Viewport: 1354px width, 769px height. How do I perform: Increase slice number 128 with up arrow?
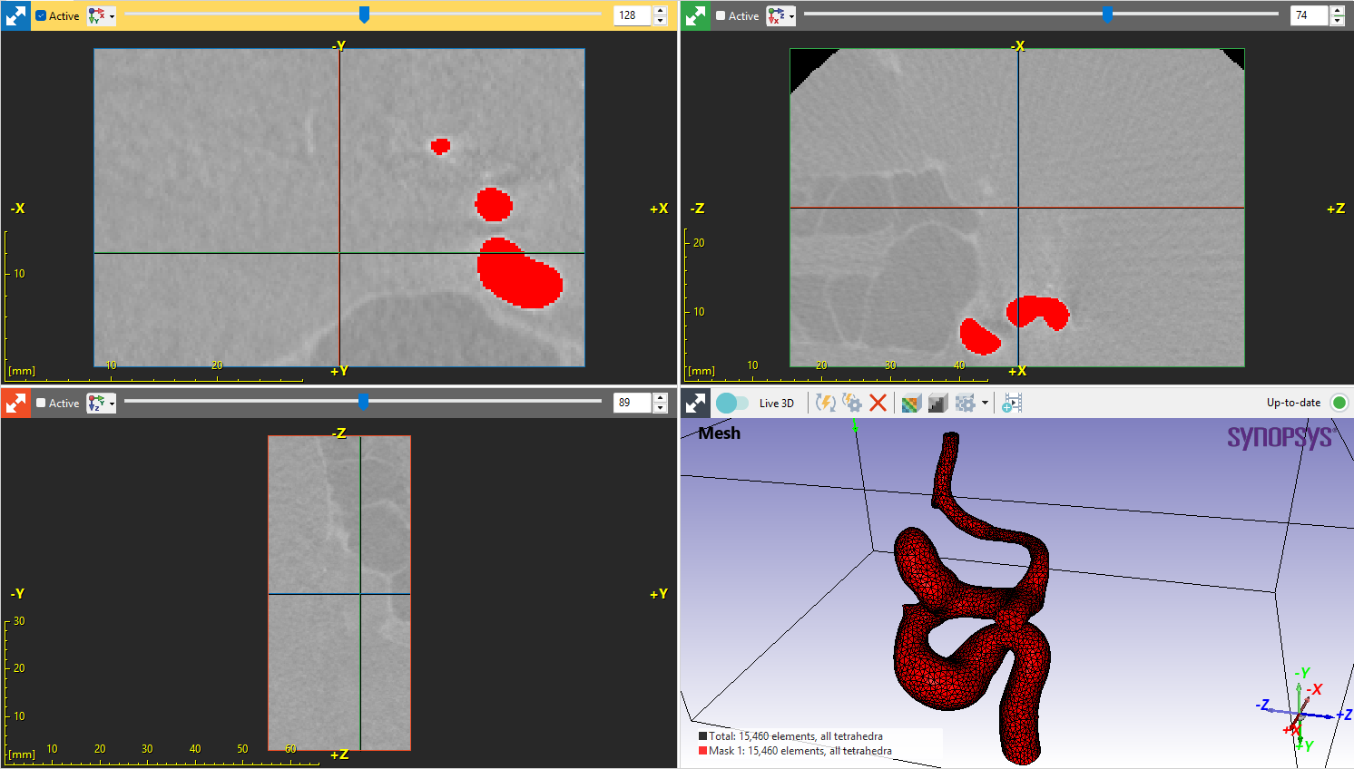[660, 10]
